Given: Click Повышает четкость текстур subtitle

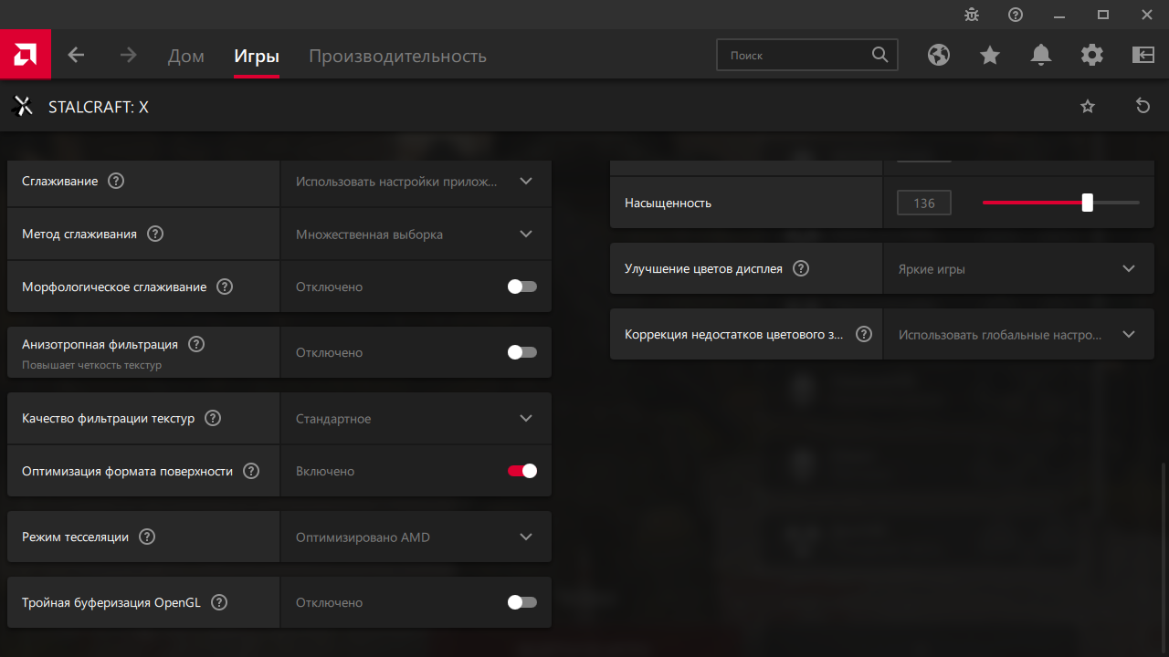Looking at the screenshot, I should (x=91, y=365).
